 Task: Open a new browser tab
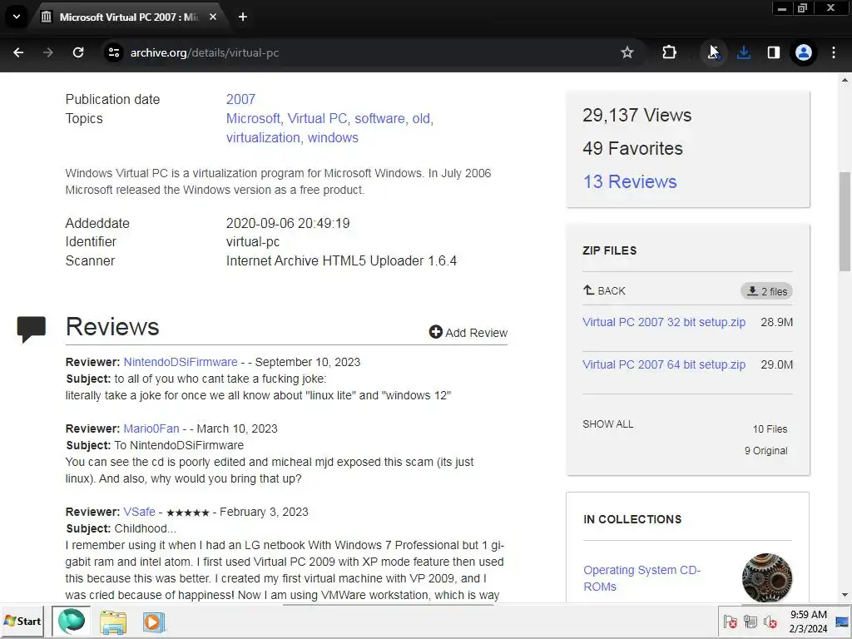click(x=243, y=17)
